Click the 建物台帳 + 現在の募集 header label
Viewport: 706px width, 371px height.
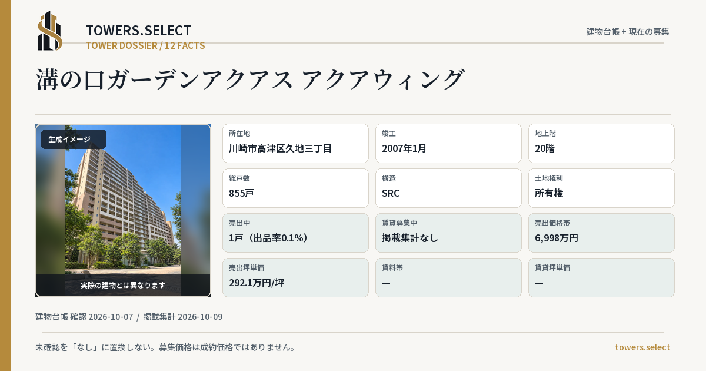[628, 32]
